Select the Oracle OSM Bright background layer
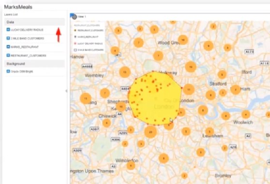The image size is (270, 184). 22,71
